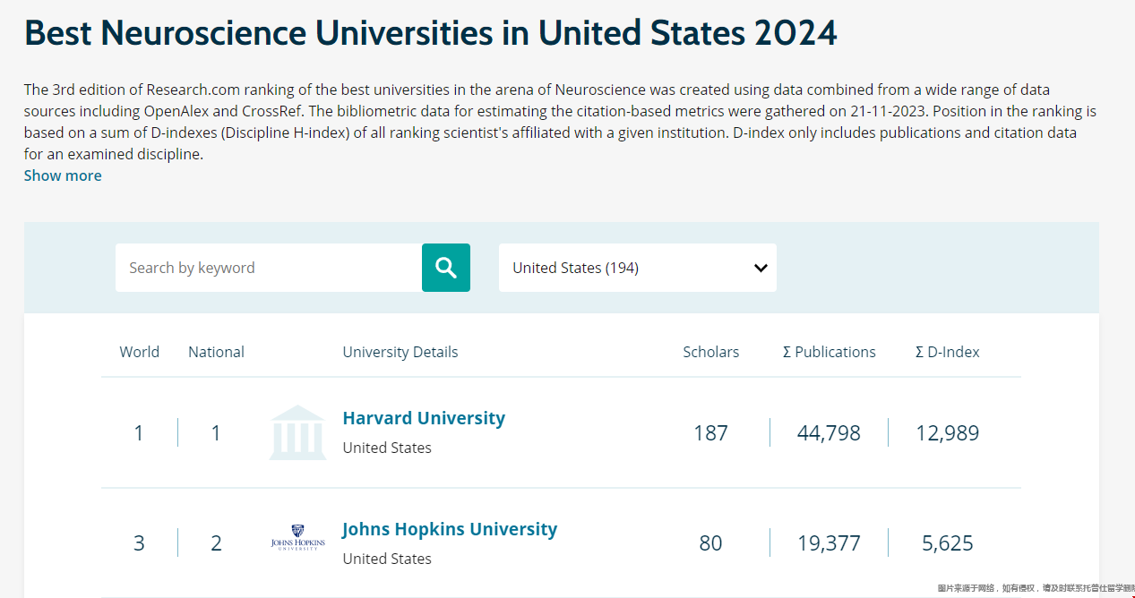Click the Harvard University building logo
Screen dimensions: 1135x598
click(297, 433)
